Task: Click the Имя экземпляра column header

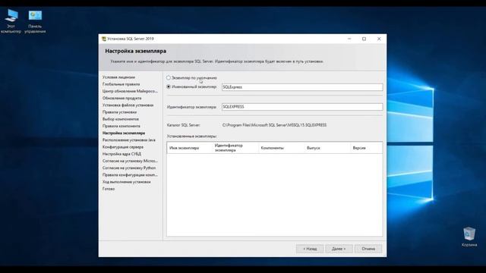Action: pos(190,148)
